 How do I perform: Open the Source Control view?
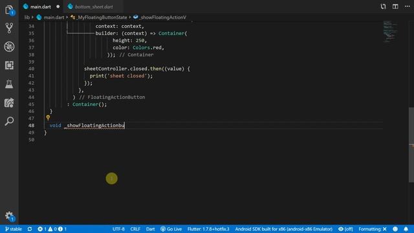[x=9, y=28]
